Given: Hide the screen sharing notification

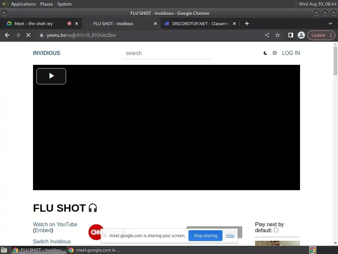Looking at the screenshot, I should coord(230,235).
